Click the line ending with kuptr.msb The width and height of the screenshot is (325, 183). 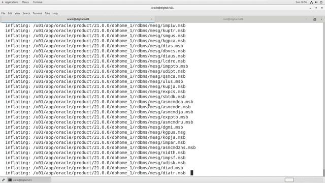(95, 30)
